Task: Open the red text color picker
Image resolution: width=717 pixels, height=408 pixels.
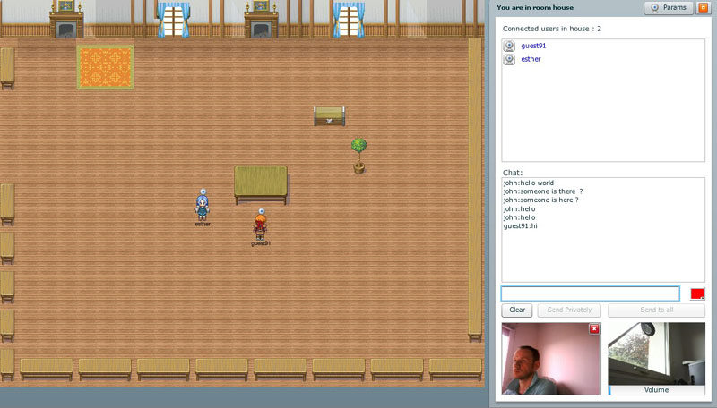Action: (x=697, y=293)
